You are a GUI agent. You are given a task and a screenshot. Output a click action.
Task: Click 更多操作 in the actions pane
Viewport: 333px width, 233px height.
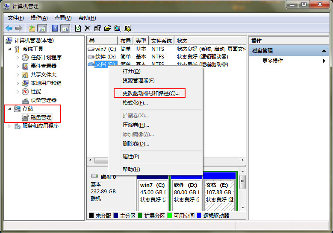(x=273, y=61)
